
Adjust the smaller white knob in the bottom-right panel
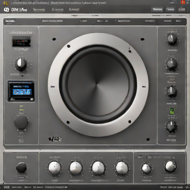[146, 168]
